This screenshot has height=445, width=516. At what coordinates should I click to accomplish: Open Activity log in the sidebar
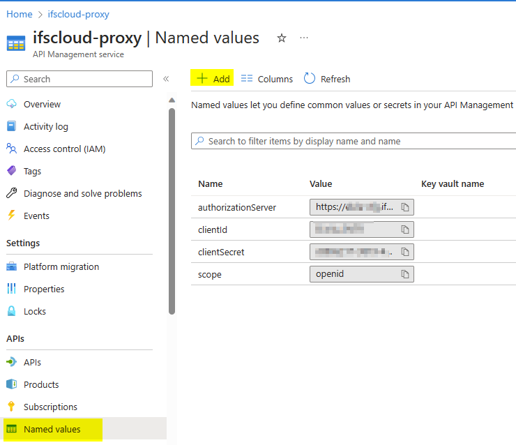coord(45,126)
